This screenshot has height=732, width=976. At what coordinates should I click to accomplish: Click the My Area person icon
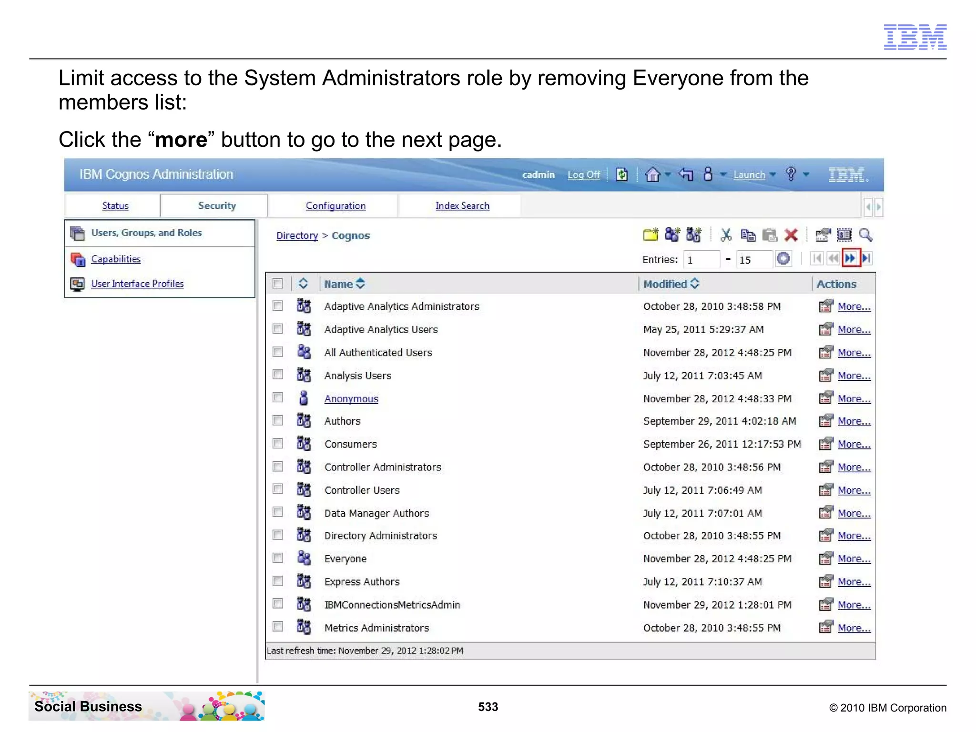[708, 174]
